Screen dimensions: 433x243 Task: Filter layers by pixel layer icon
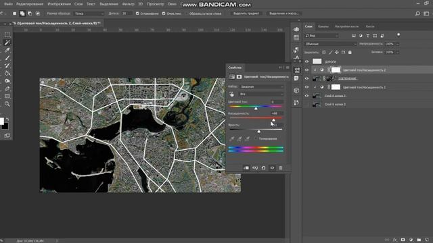[x=354, y=36]
